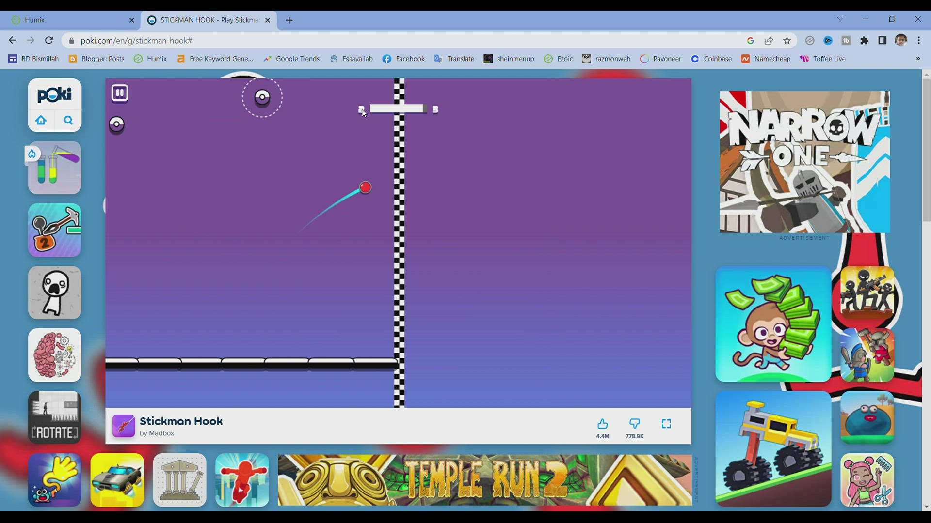Reload the poki.com page

pyautogui.click(x=49, y=40)
